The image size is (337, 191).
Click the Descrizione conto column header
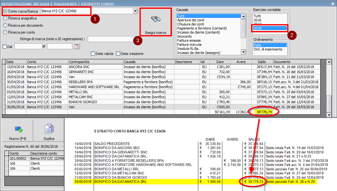pyautogui.click(x=47, y=153)
